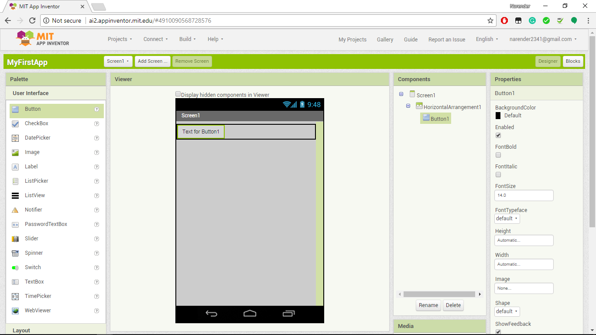Click the Slider palette icon
596x335 pixels.
point(15,239)
